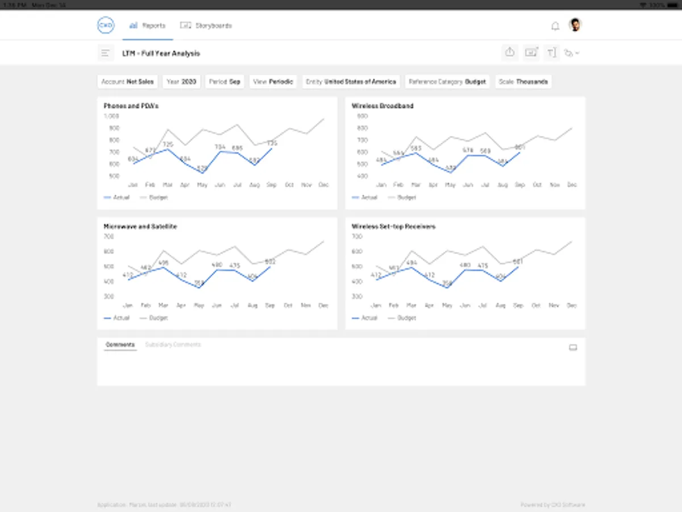The image size is (682, 512).
Task: Open the notifications bell
Action: [555, 26]
